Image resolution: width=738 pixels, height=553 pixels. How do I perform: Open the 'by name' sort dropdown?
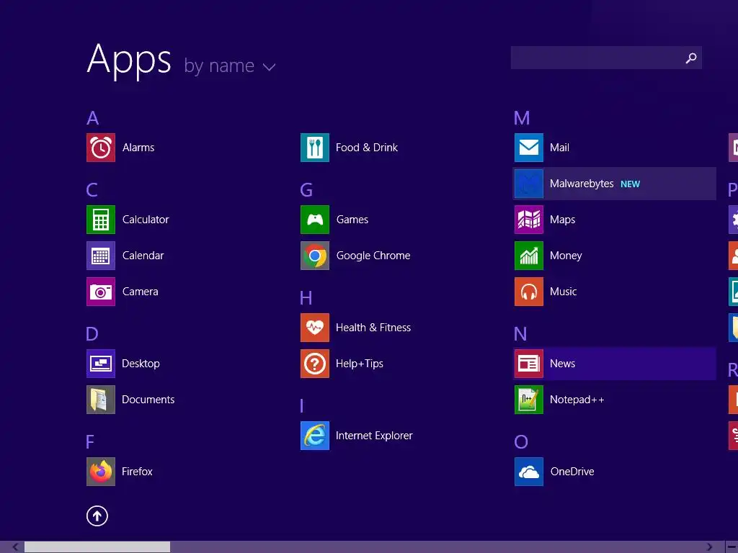click(x=230, y=66)
